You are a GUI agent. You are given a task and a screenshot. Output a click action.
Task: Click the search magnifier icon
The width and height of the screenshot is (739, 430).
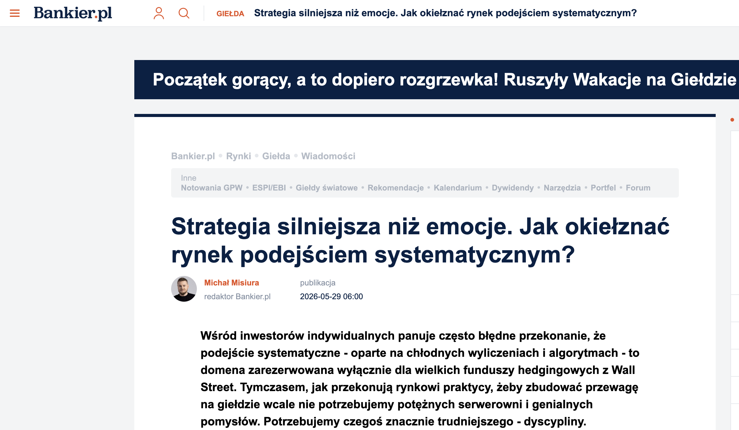pyautogui.click(x=184, y=13)
